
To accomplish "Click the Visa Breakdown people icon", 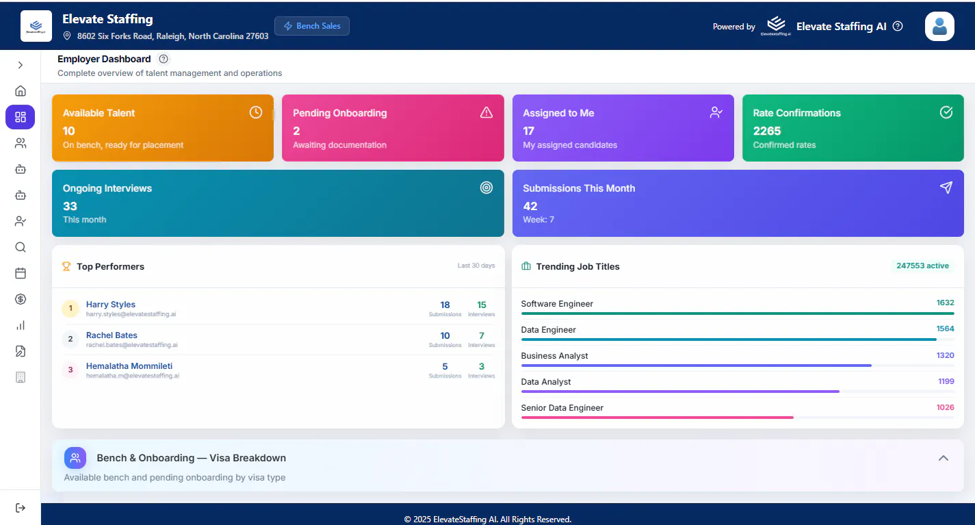I will [x=75, y=458].
